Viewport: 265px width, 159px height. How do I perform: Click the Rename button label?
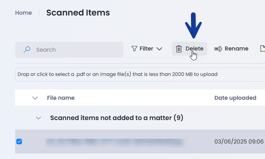click(236, 48)
